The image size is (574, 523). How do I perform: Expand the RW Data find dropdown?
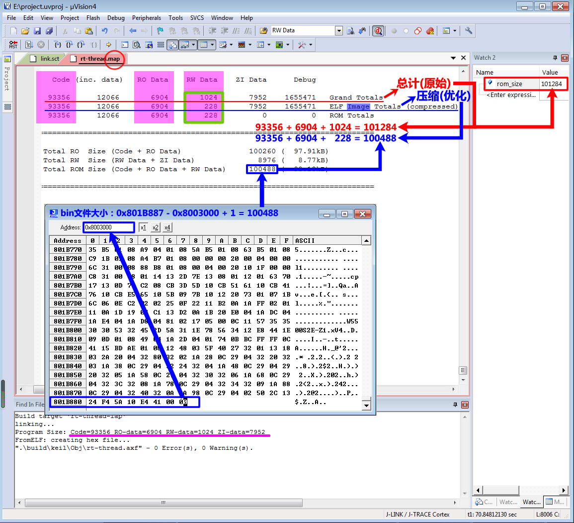(x=339, y=30)
